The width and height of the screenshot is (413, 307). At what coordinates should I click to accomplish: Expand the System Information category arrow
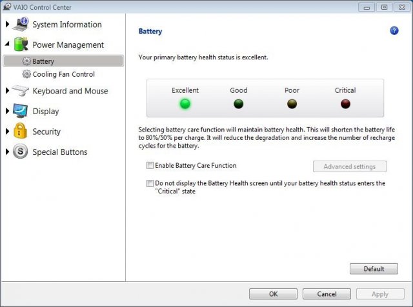[x=7, y=25]
